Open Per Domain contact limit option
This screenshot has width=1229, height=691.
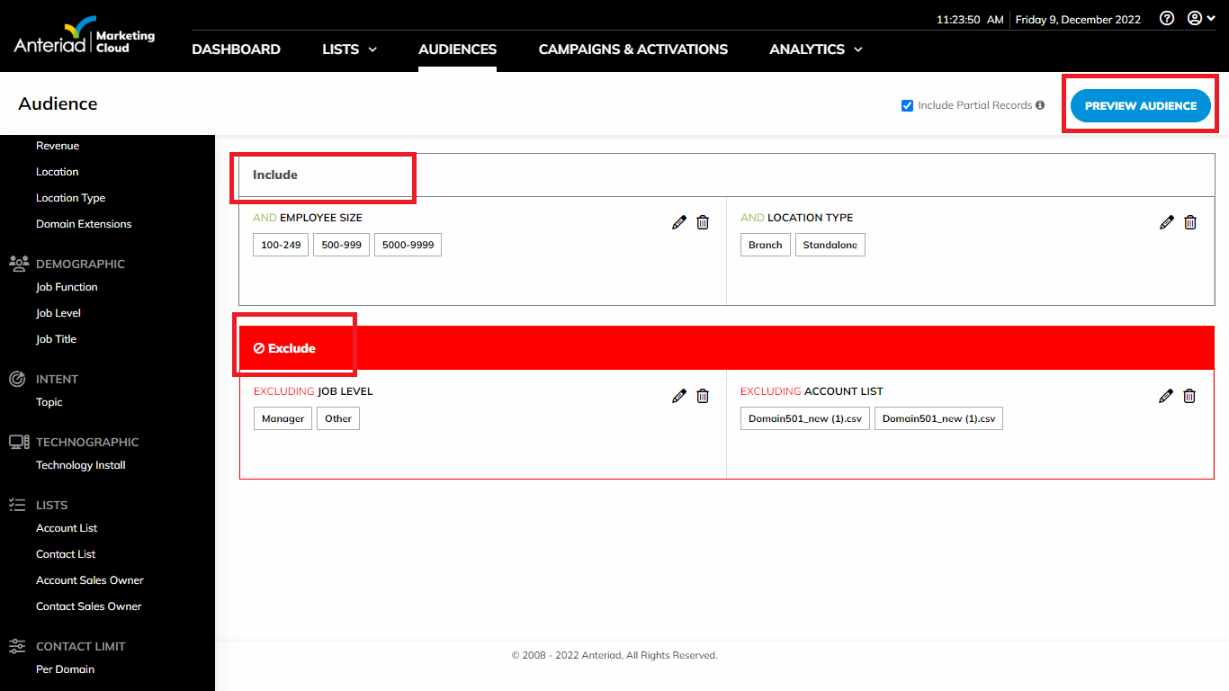(x=65, y=669)
